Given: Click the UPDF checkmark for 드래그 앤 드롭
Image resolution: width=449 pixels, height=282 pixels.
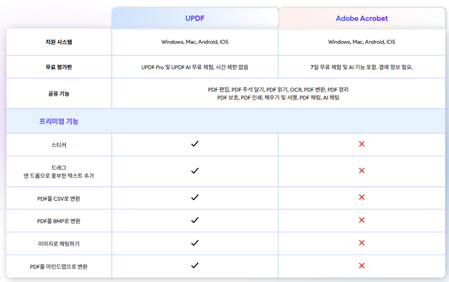Looking at the screenshot, I should tap(195, 171).
